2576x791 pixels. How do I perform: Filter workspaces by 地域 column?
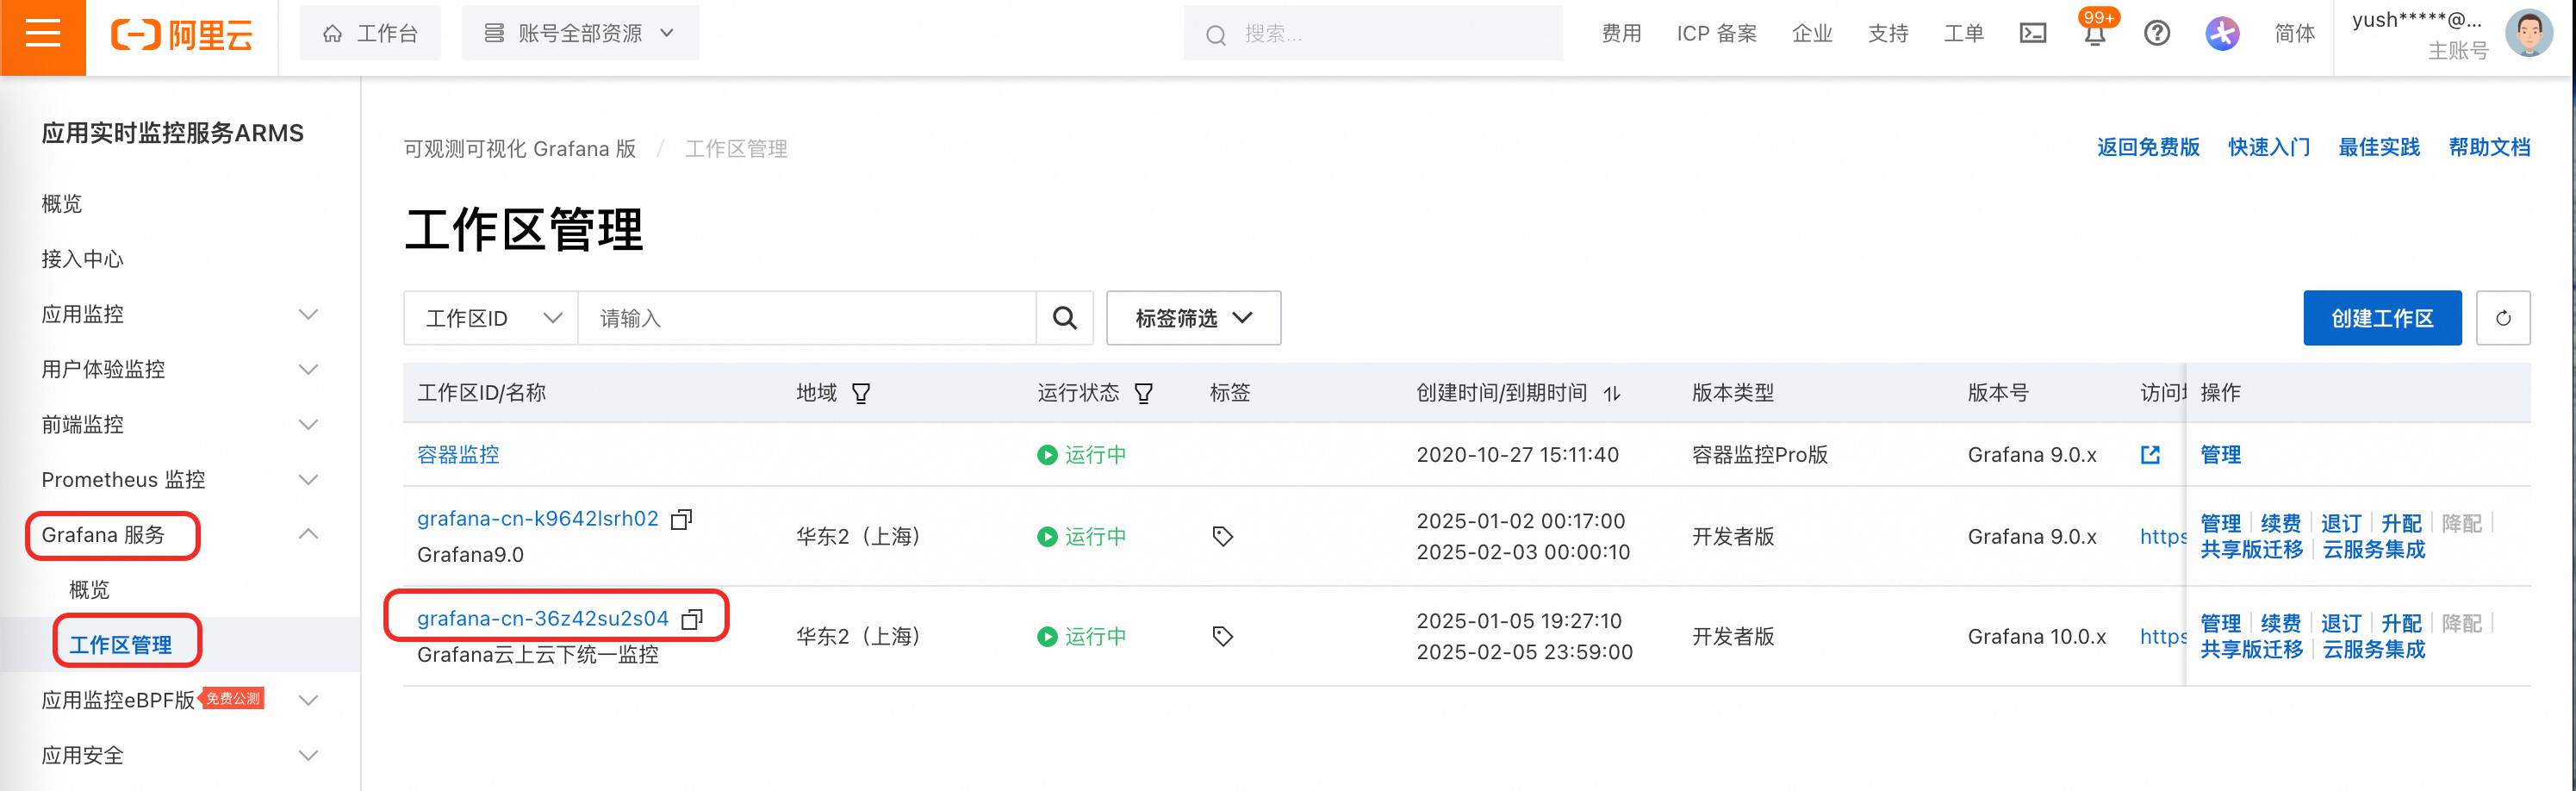[x=861, y=393]
